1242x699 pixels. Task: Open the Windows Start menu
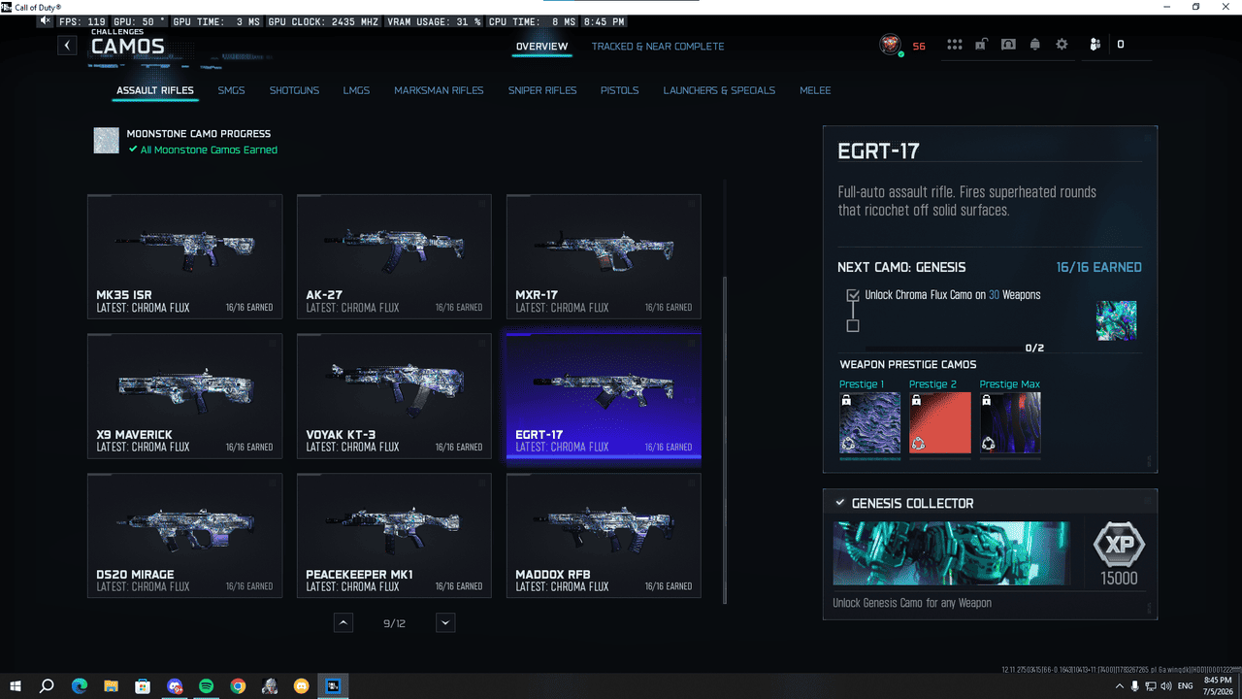point(16,686)
